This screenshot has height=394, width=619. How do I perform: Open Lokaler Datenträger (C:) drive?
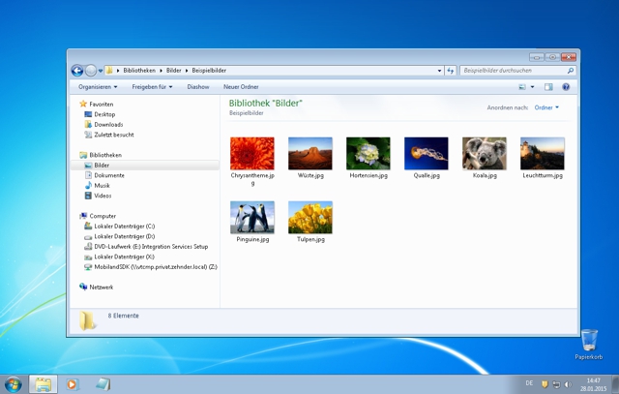coord(123,226)
